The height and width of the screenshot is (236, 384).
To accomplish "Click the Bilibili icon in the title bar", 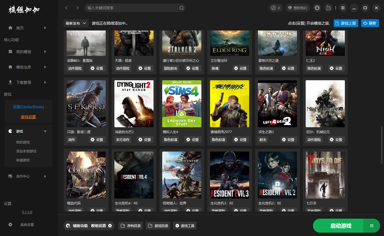I will 328,8.
